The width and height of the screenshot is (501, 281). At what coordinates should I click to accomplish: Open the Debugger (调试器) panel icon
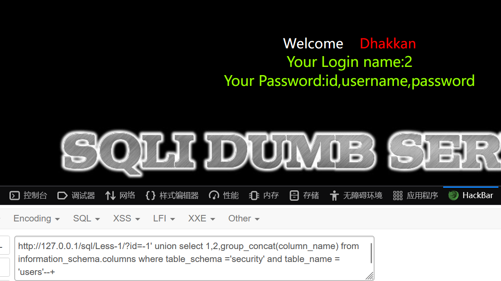coord(62,196)
